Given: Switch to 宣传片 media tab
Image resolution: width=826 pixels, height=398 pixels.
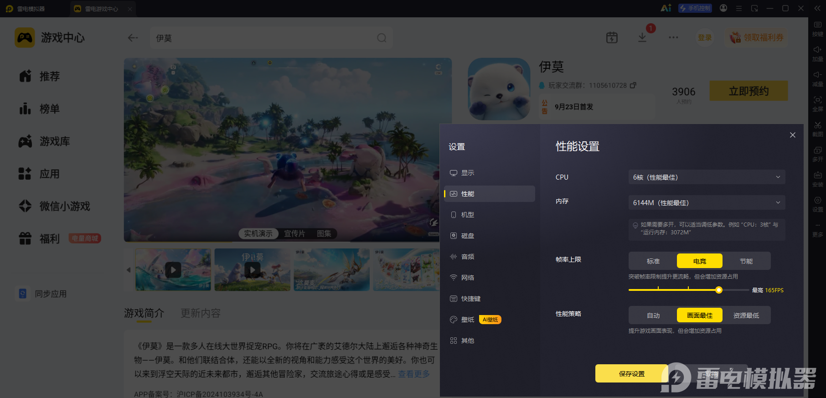Looking at the screenshot, I should (x=294, y=233).
